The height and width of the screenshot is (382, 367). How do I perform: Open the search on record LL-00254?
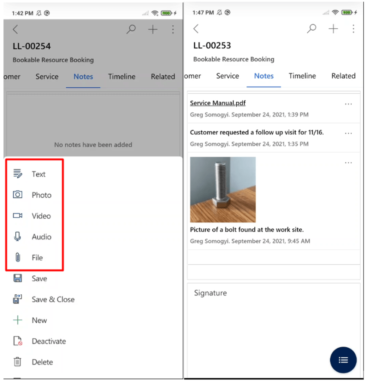click(x=131, y=29)
